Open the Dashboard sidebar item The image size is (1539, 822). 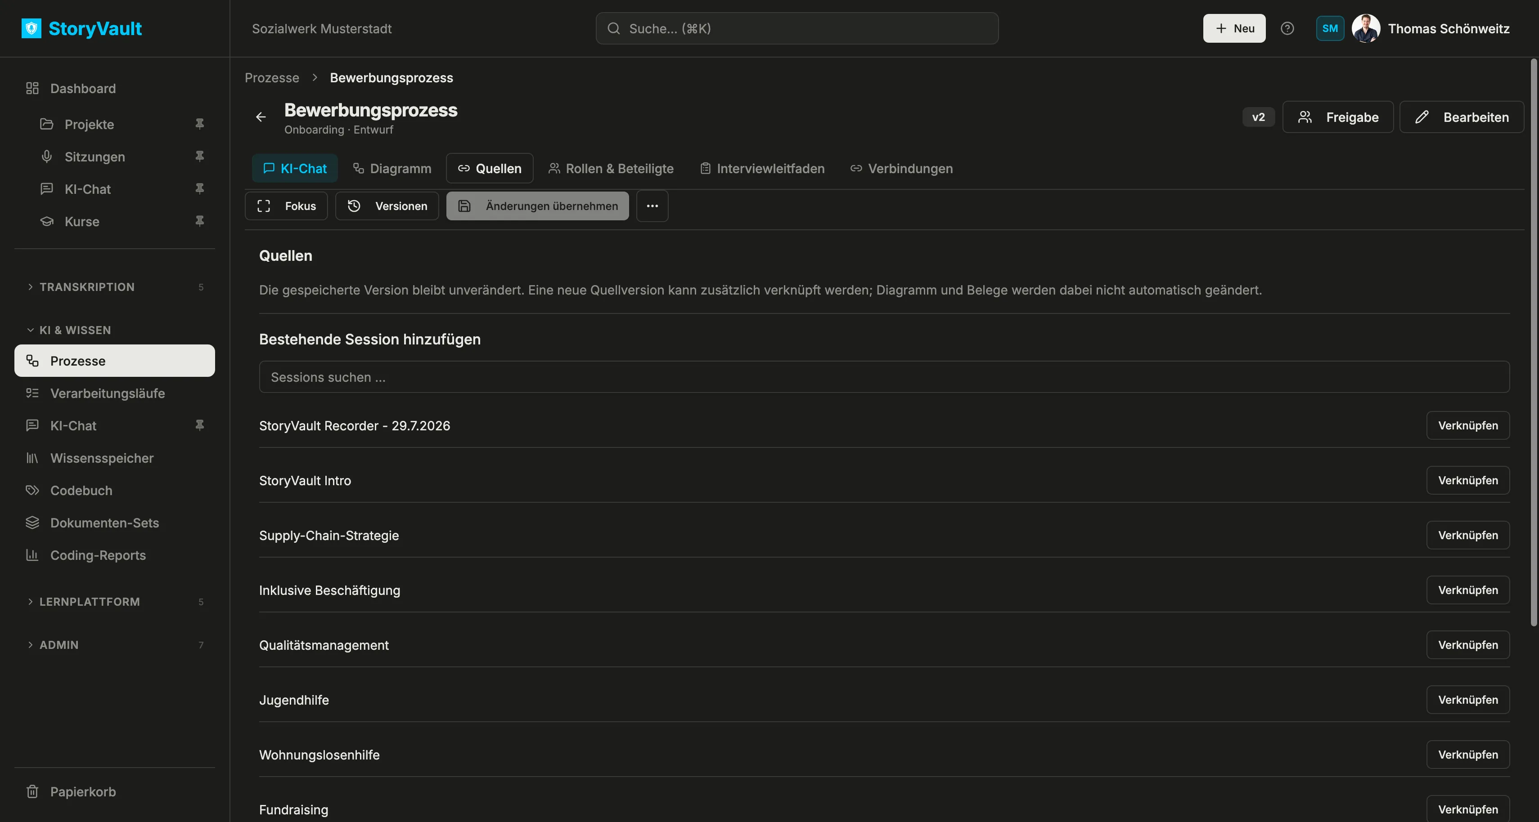115,88
